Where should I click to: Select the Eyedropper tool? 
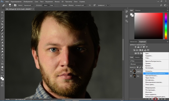click(x=2, y=27)
